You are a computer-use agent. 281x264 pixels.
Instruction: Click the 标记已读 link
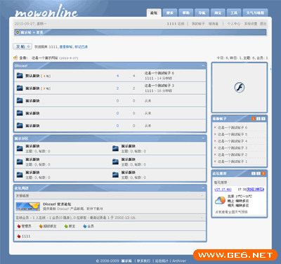[81, 47]
